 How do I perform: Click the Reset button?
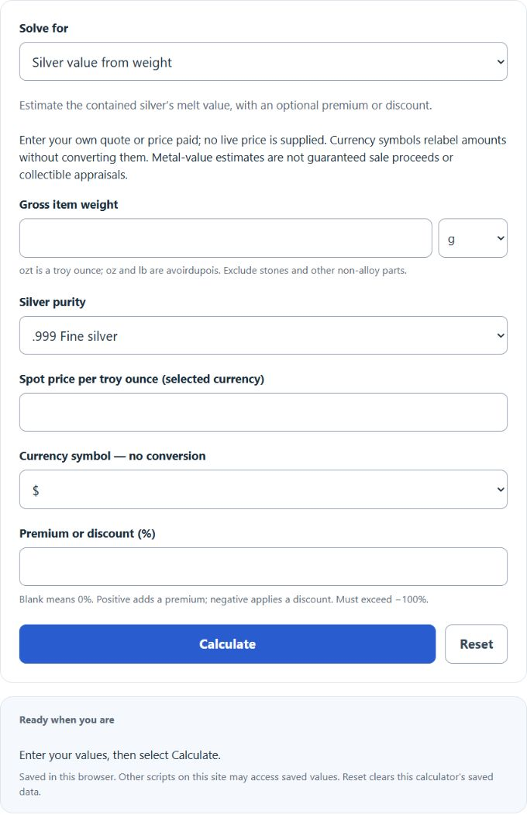click(x=476, y=644)
